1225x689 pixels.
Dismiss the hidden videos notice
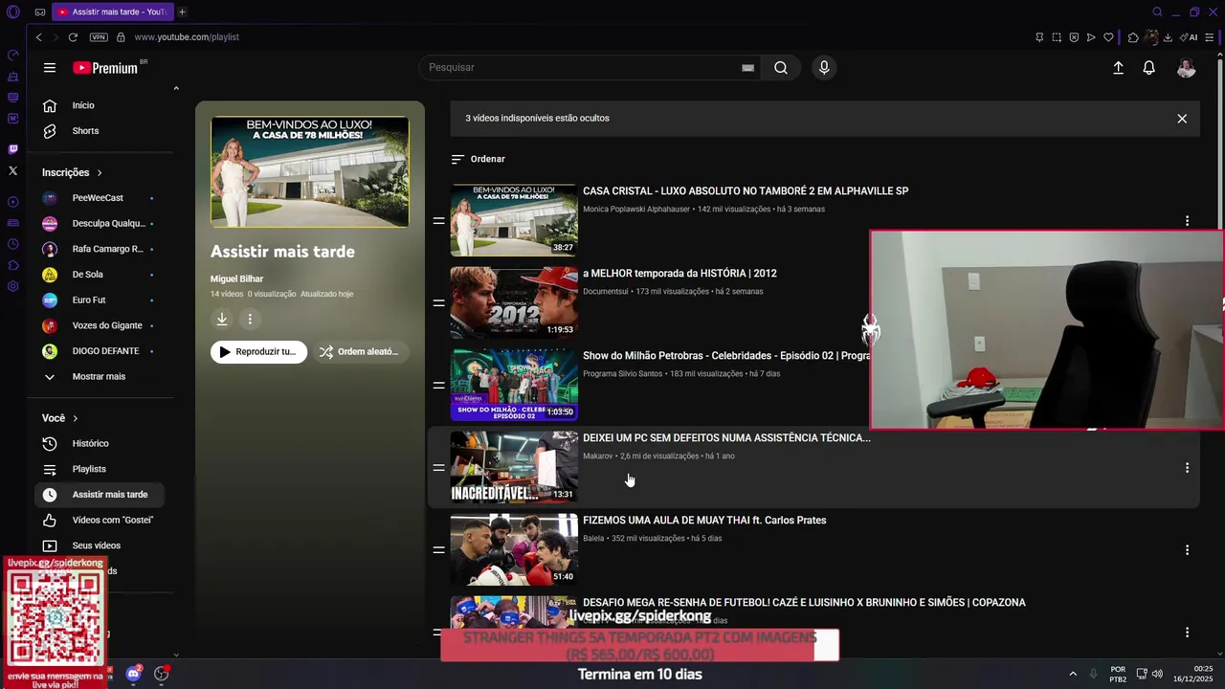[1182, 119]
